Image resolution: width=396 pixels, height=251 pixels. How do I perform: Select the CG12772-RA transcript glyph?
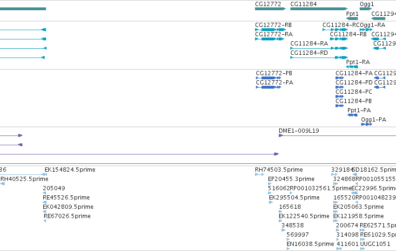(269, 39)
